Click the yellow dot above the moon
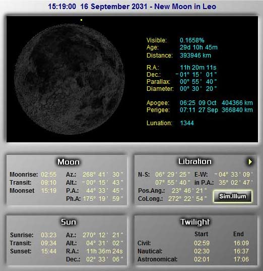This screenshot has height=271, width=263. [81, 20]
